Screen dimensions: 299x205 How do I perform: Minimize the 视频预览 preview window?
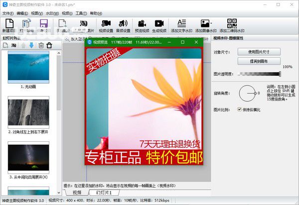[169, 42]
